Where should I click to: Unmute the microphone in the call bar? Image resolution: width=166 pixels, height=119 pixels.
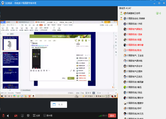point(3,116)
